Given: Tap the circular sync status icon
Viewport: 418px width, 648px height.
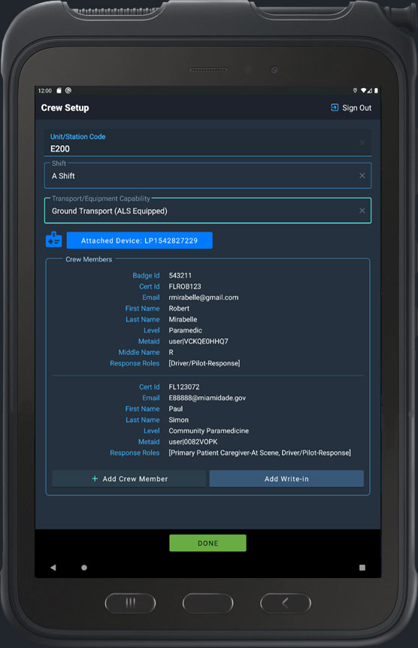Looking at the screenshot, I should (68, 90).
